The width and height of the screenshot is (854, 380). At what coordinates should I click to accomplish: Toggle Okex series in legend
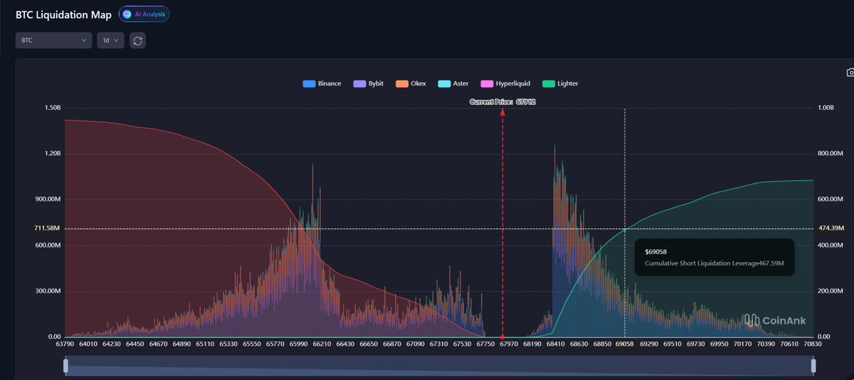pos(411,84)
